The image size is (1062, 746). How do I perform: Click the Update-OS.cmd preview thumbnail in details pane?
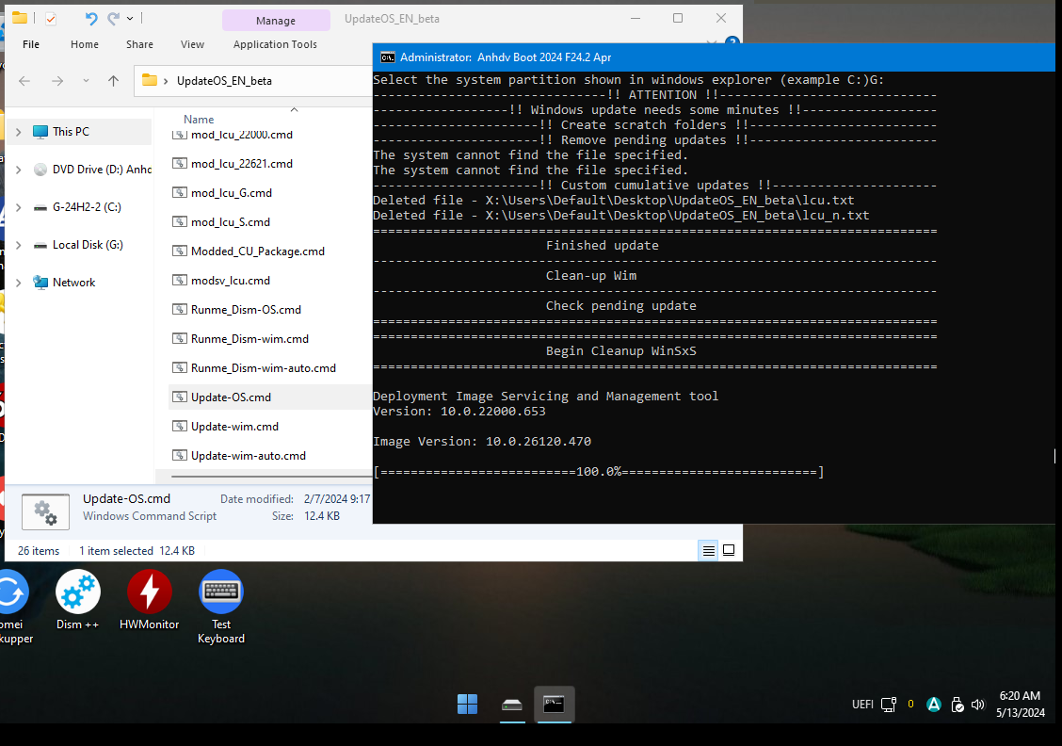click(x=45, y=511)
